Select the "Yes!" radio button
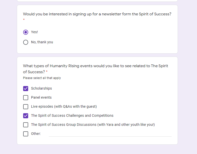The width and height of the screenshot is (197, 154). (26, 32)
